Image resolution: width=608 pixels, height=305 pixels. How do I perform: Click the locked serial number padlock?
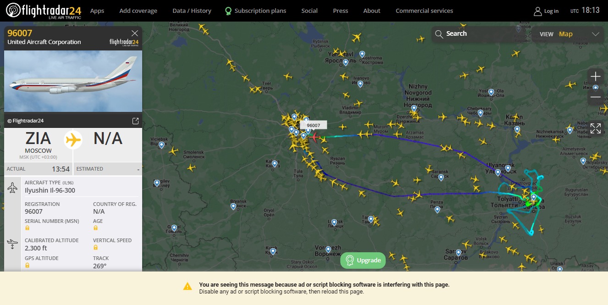[28, 228]
